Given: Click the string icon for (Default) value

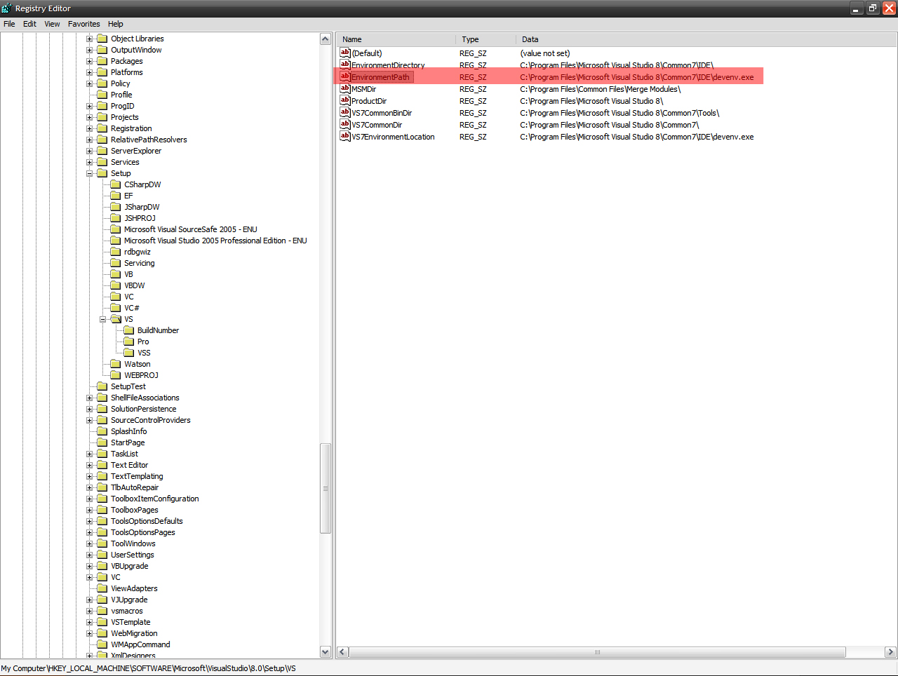Looking at the screenshot, I should coord(345,53).
